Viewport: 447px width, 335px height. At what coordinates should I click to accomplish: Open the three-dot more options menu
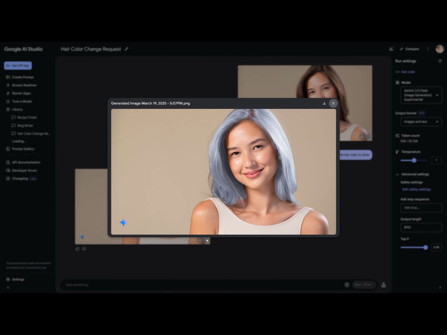(x=428, y=49)
